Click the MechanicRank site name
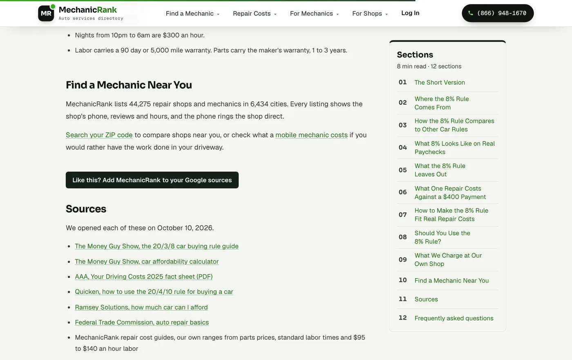The height and width of the screenshot is (360, 572). coord(88,10)
